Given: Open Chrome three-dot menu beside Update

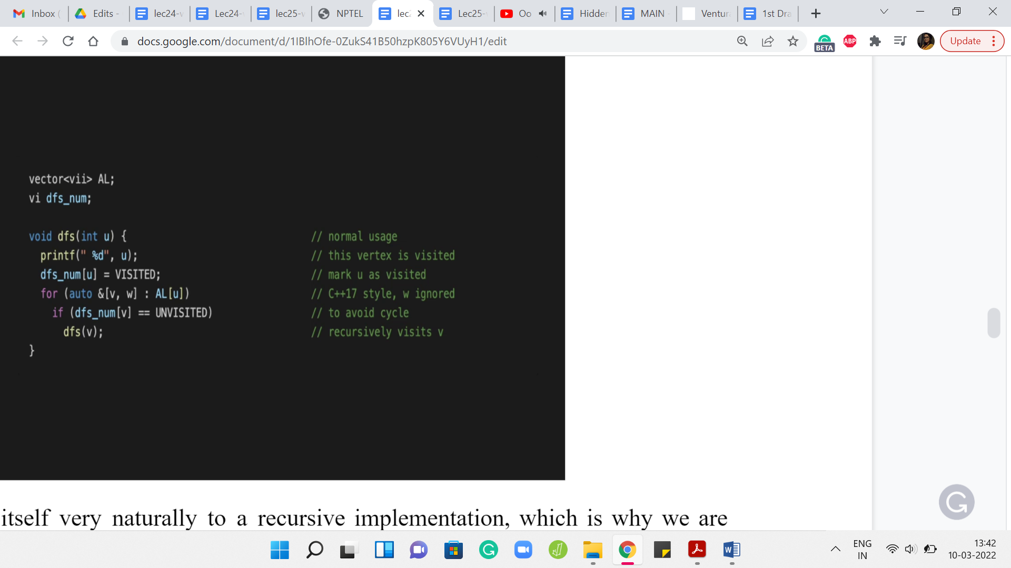Looking at the screenshot, I should pos(994,41).
